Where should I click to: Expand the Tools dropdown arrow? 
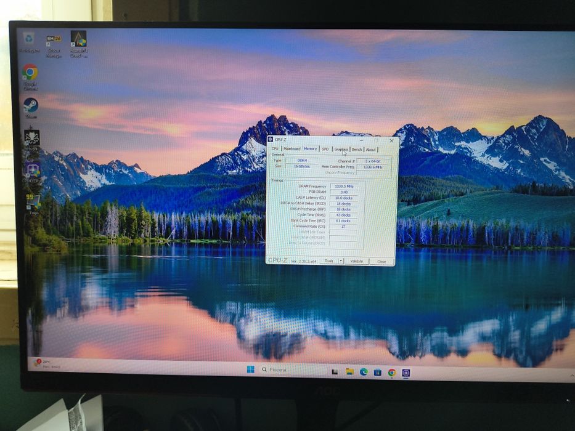coord(341,260)
